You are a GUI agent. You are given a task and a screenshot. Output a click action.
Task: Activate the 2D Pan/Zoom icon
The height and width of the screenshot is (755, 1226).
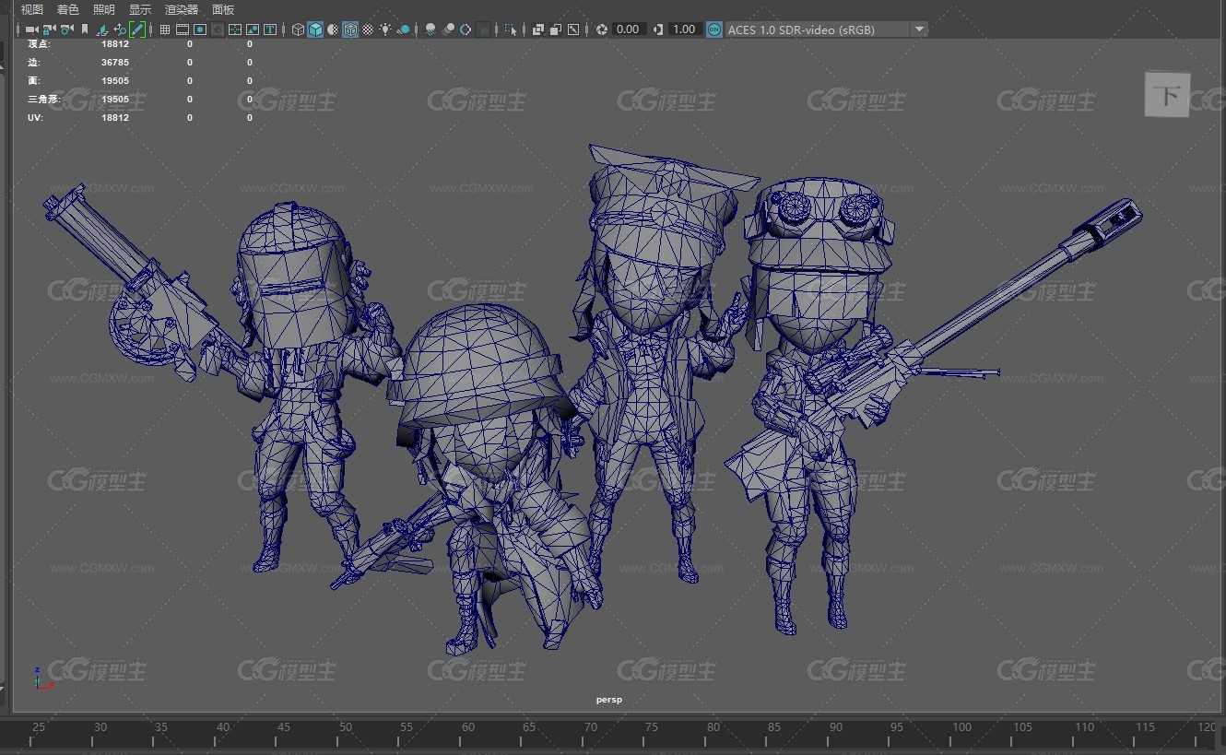(120, 29)
